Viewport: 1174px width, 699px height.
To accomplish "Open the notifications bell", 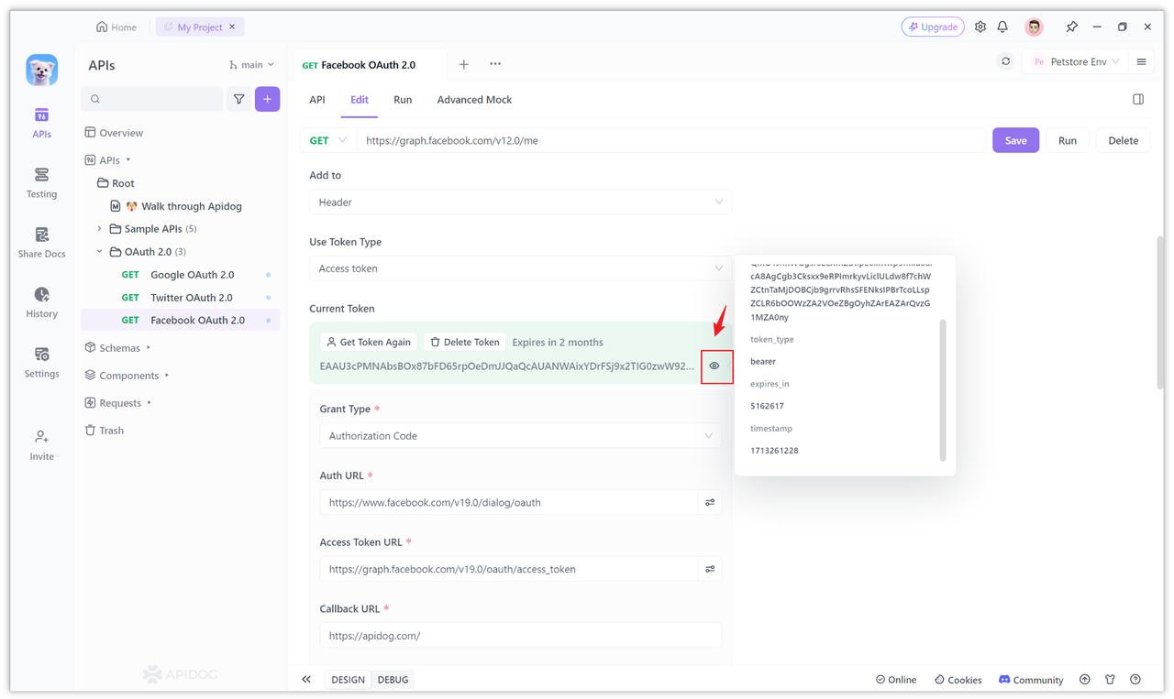I will click(x=1002, y=27).
